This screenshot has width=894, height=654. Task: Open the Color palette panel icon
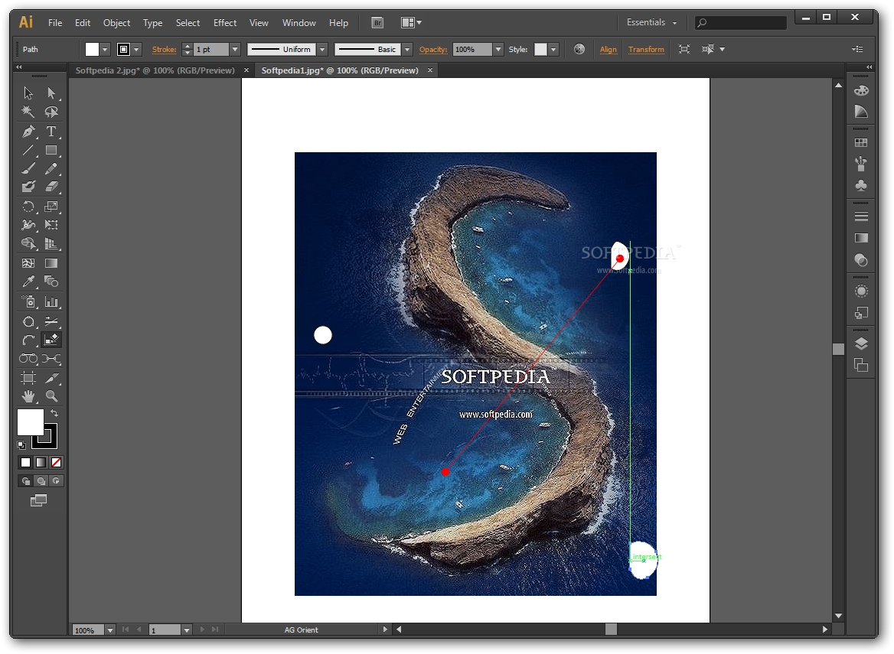[861, 90]
